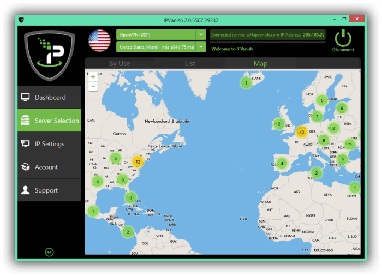
Task: Select the 4-server marker in Spain
Action: click(282, 164)
